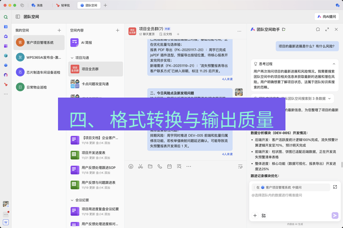Click the folder icon in chat toolbar
Viewport: 343px width, 228px height.
tap(150, 166)
